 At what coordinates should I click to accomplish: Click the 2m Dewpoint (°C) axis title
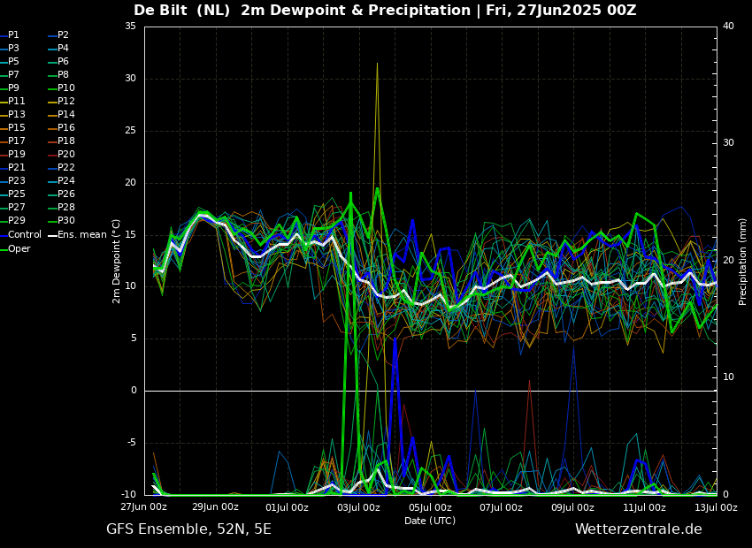pos(117,261)
